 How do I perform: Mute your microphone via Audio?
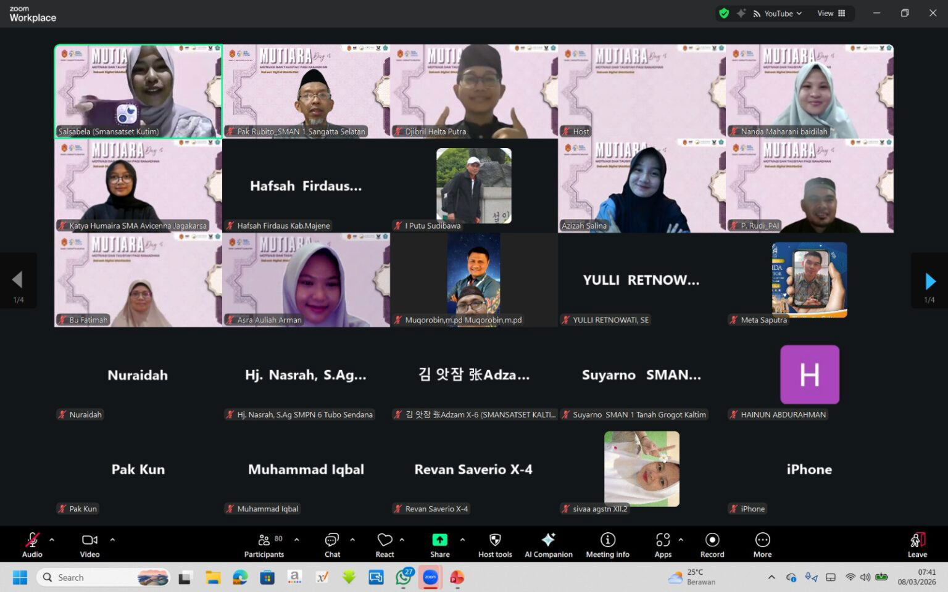(x=31, y=541)
